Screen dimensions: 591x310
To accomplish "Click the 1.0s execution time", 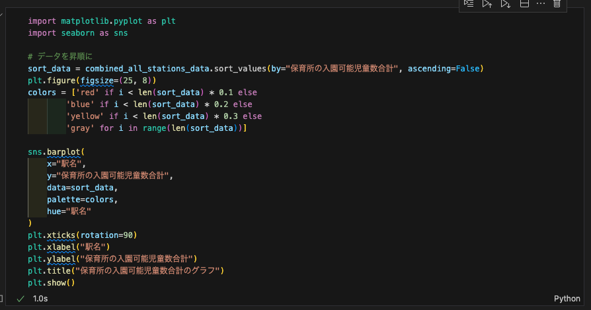I will pos(40,299).
